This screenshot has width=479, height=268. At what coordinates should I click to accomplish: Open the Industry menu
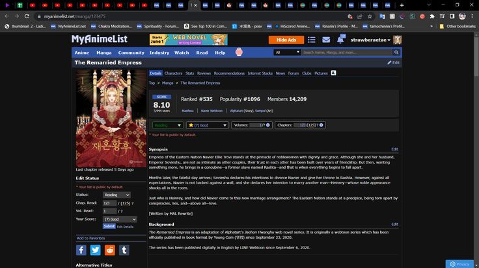[159, 53]
